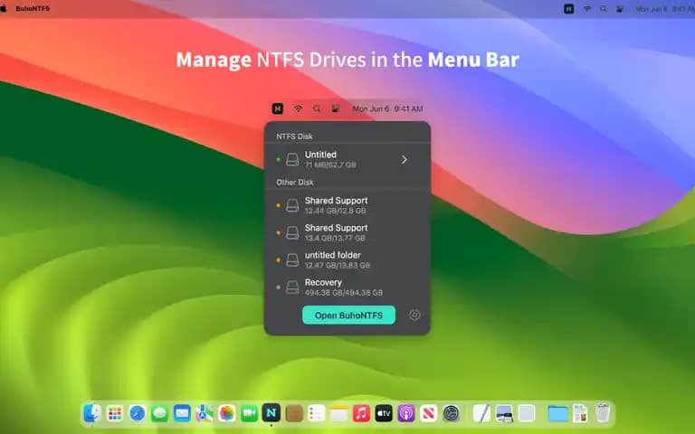Open Messages from the Dock
Screen dimensions: 695x434
159,413
